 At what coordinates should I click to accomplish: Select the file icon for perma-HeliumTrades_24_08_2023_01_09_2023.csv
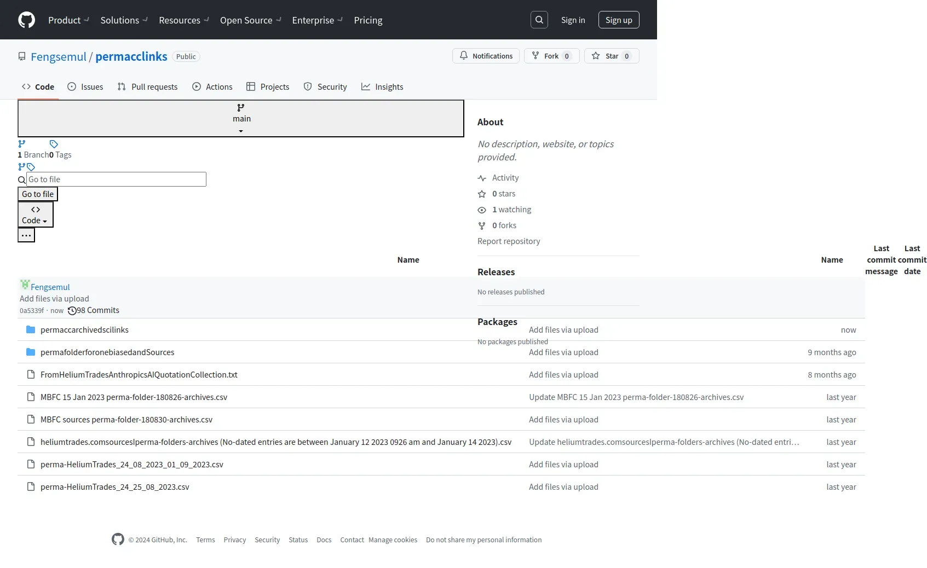tap(31, 465)
